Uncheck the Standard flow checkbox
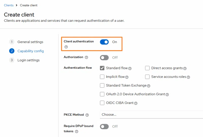The image size is (203, 137). (102, 68)
